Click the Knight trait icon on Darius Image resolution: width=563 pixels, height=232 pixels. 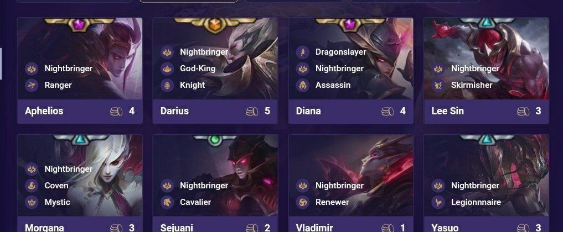point(167,85)
